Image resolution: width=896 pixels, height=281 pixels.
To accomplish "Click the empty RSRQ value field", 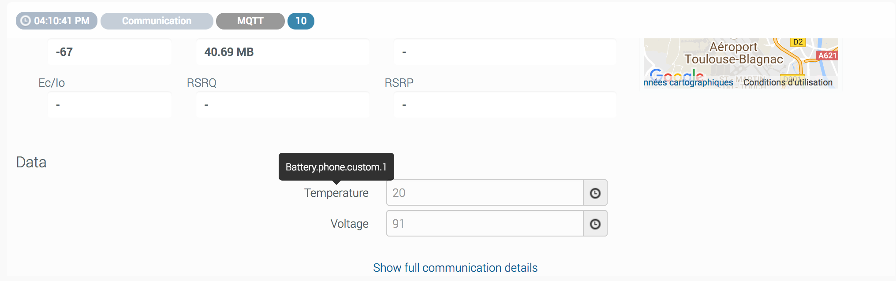I will (283, 105).
